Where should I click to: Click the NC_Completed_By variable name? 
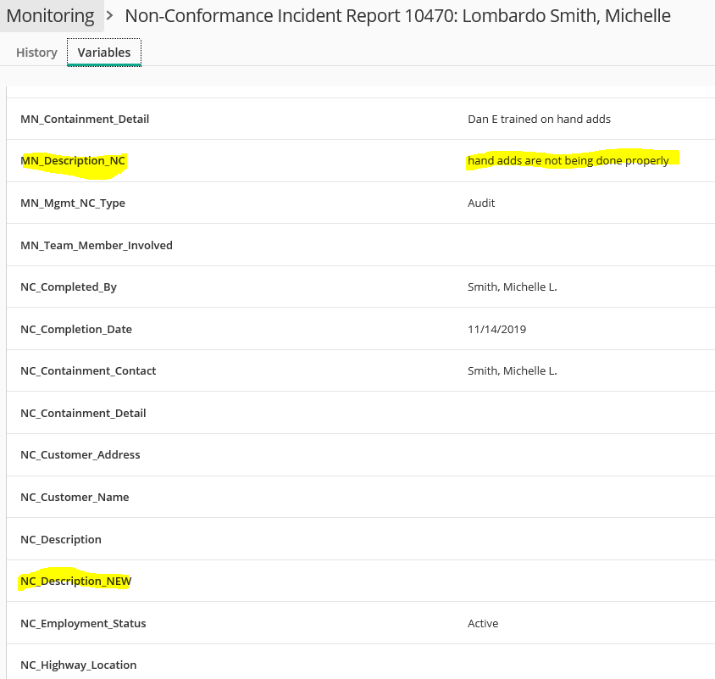click(x=69, y=287)
